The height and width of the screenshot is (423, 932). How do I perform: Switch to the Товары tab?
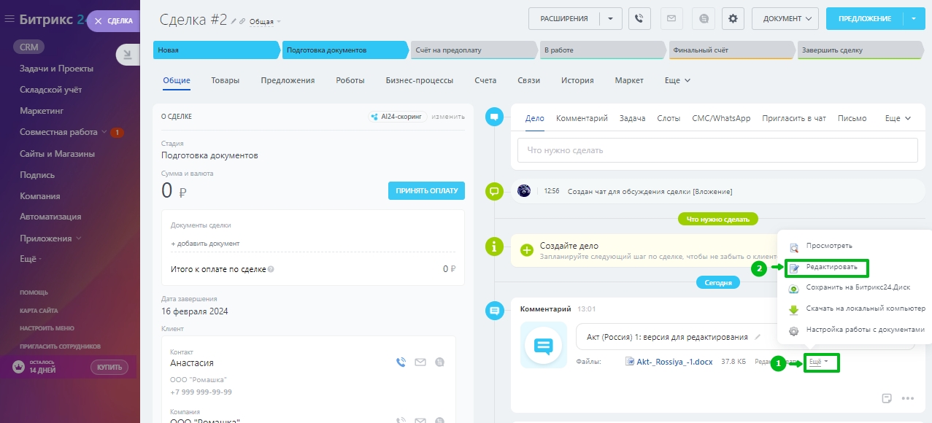pyautogui.click(x=226, y=80)
